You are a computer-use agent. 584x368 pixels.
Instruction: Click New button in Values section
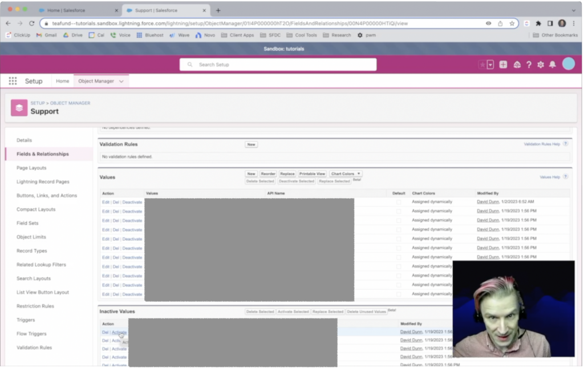(252, 174)
